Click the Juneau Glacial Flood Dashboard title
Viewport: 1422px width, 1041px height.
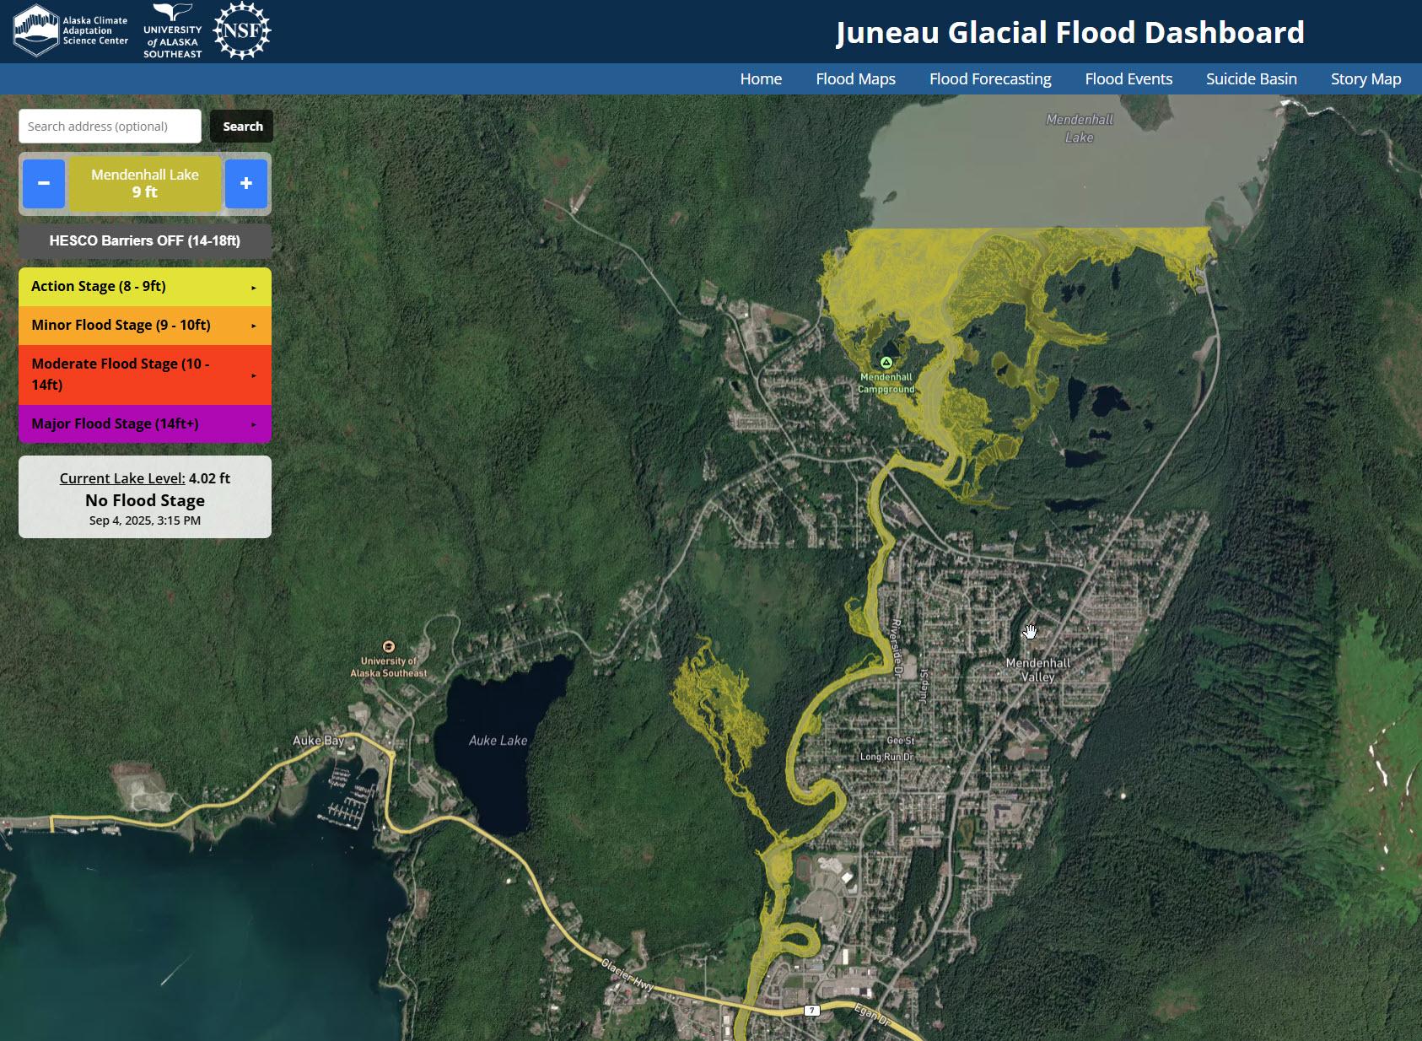1070,32
